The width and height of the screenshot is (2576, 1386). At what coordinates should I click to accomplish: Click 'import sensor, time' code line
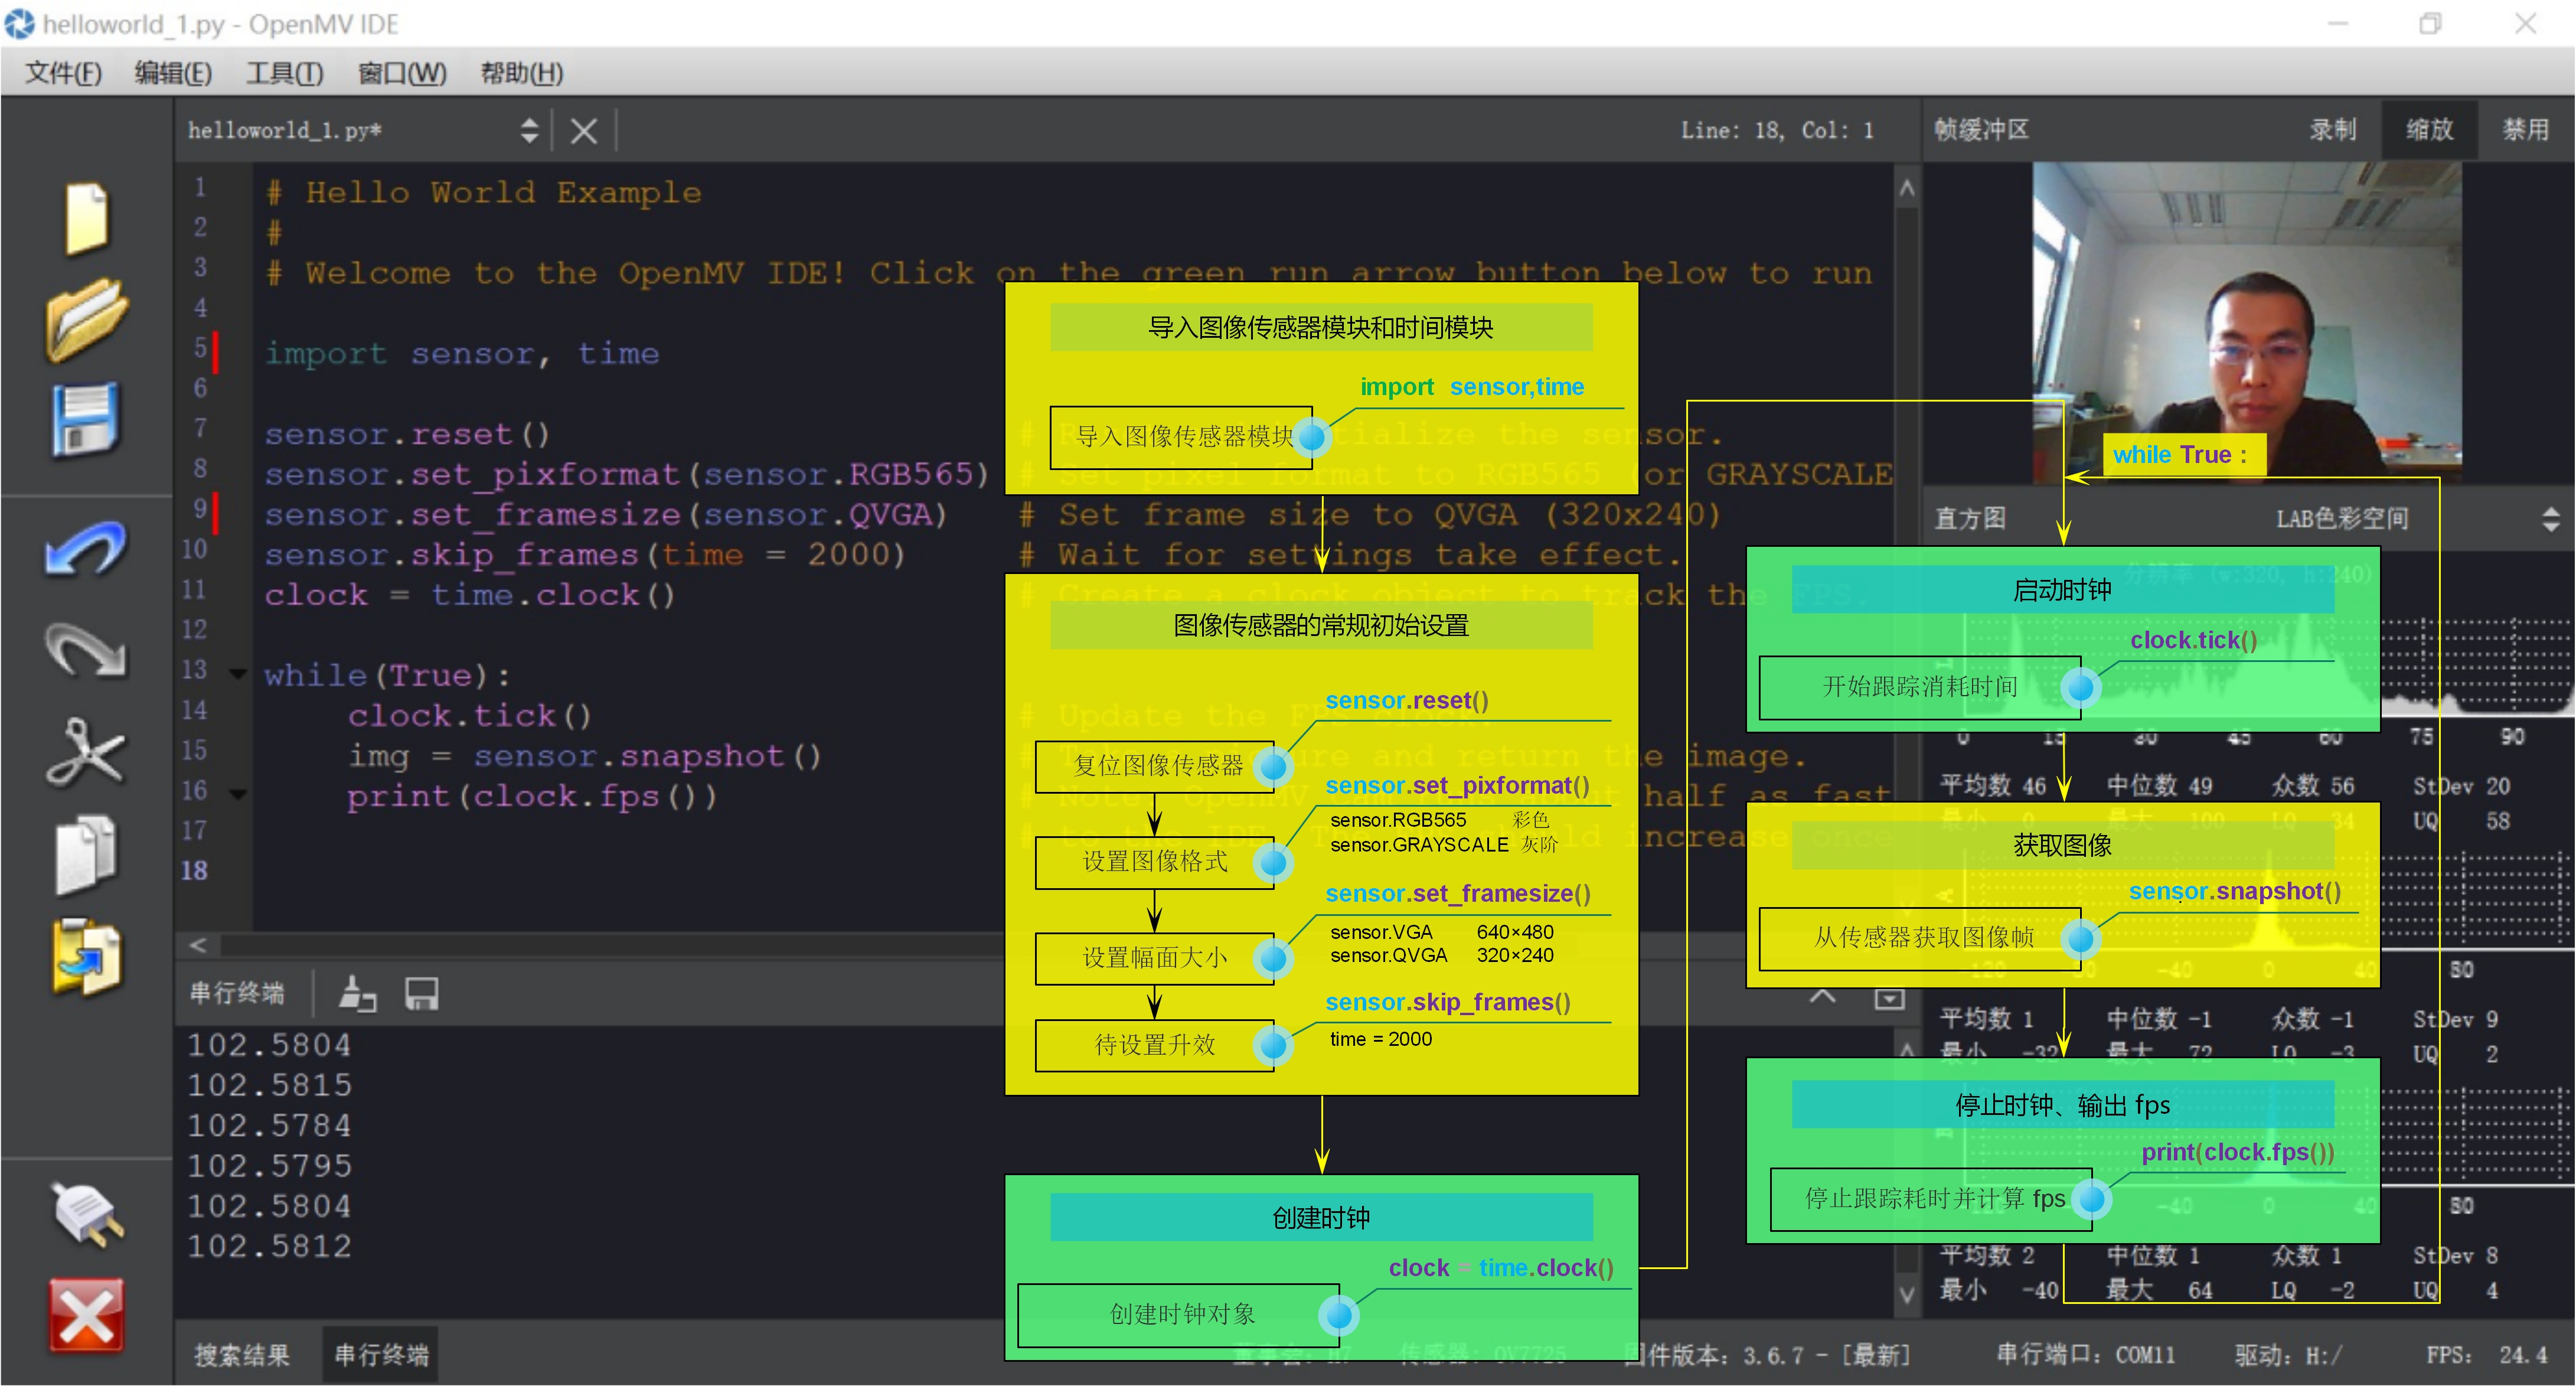pos(462,354)
